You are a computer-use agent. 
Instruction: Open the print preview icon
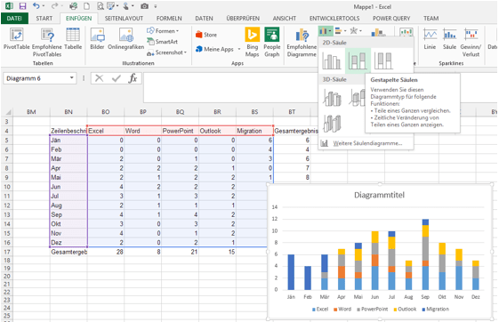pos(100,6)
